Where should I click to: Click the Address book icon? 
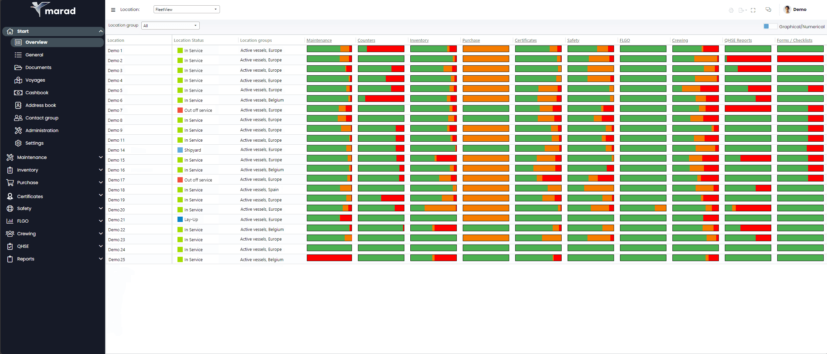18,105
